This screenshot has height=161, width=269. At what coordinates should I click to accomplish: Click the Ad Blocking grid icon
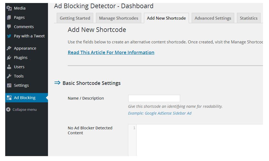point(9,98)
